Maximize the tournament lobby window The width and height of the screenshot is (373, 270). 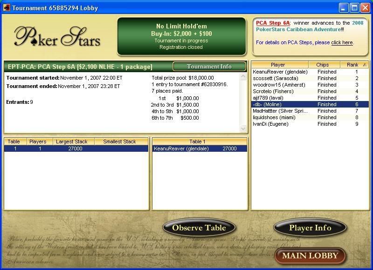click(354, 8)
